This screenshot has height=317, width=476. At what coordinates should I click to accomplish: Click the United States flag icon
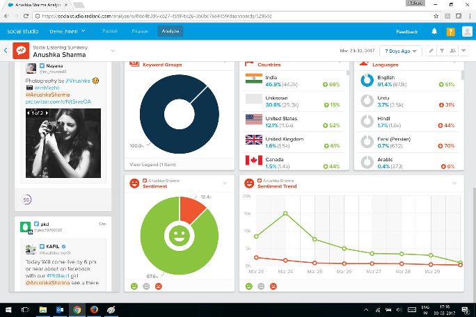pyautogui.click(x=254, y=120)
